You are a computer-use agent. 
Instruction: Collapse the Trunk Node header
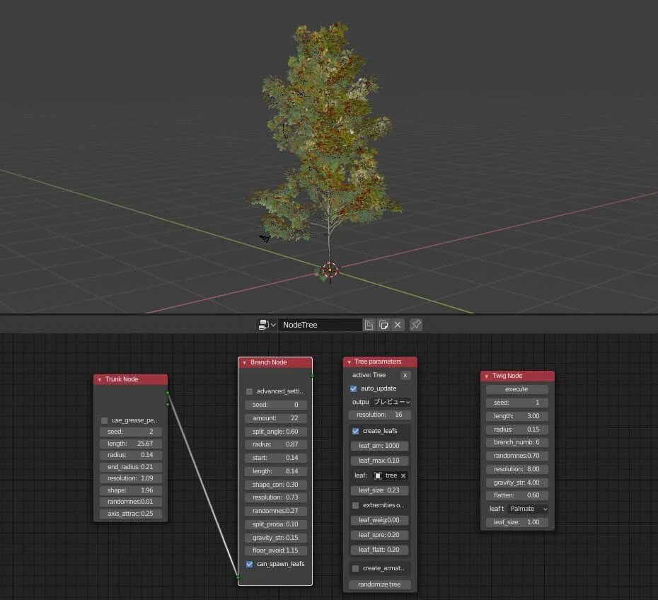coord(98,379)
